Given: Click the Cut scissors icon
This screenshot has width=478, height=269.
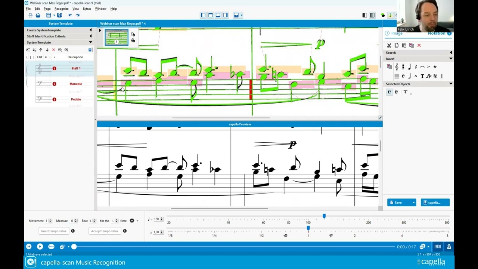Looking at the screenshot, I should click(389, 46).
